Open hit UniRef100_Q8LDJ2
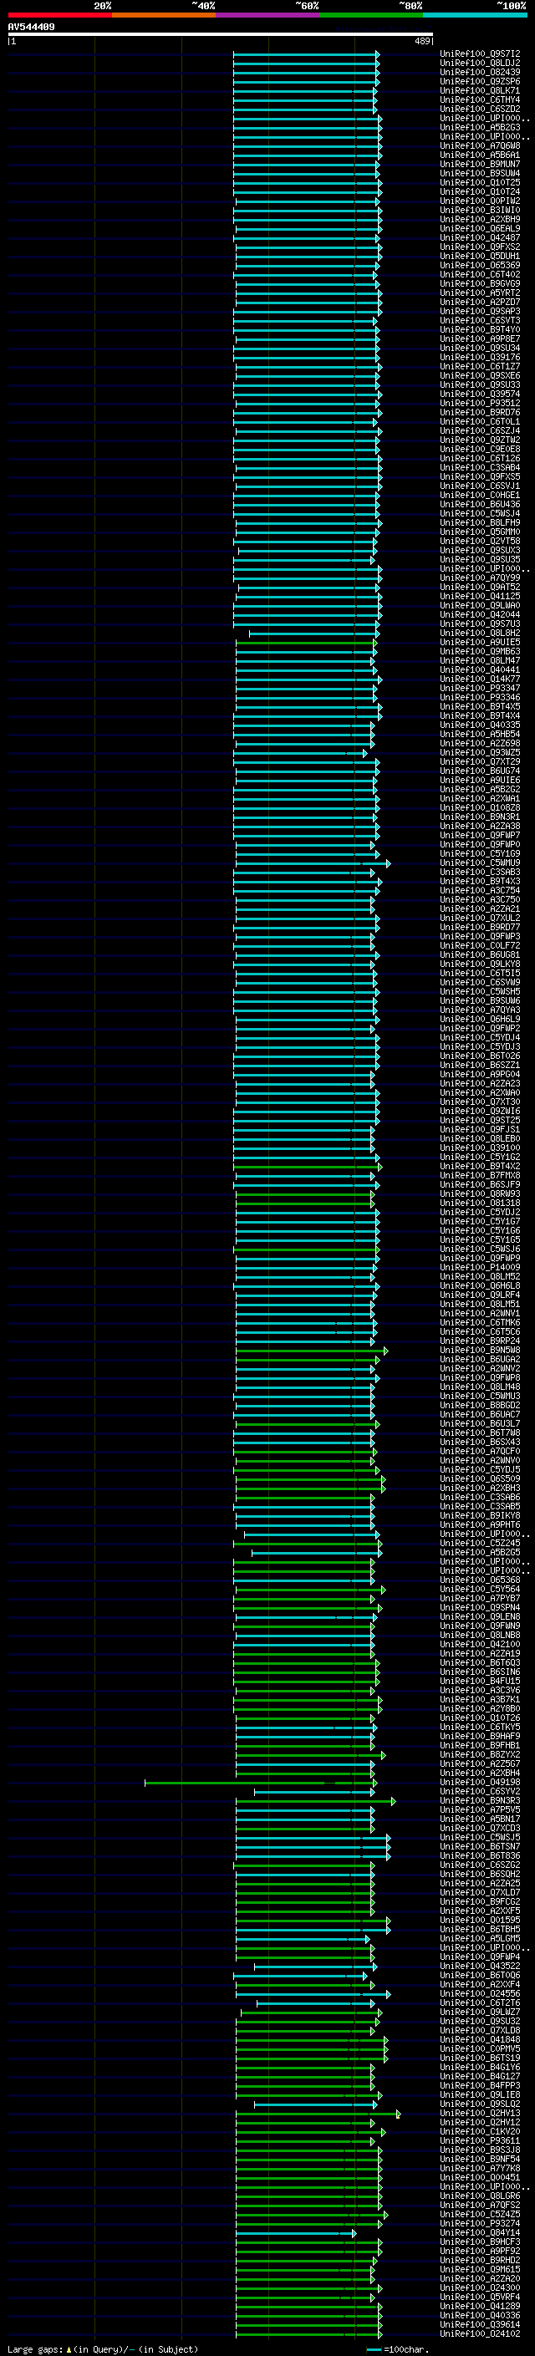The width and height of the screenshot is (535, 2356). [x=480, y=64]
